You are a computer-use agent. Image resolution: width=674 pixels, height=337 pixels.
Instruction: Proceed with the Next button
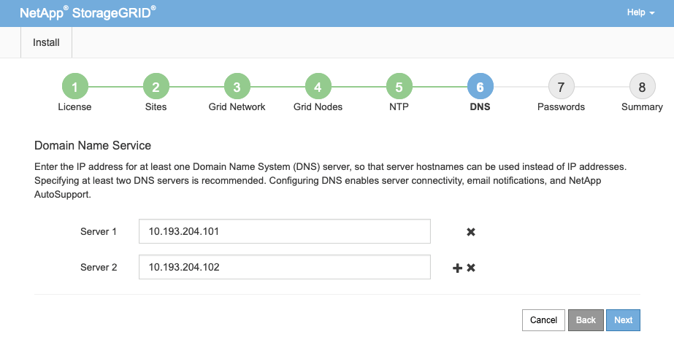click(x=623, y=319)
